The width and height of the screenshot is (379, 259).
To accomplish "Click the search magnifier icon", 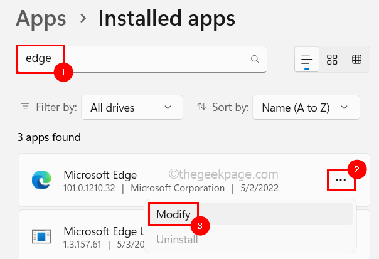I will (255, 59).
